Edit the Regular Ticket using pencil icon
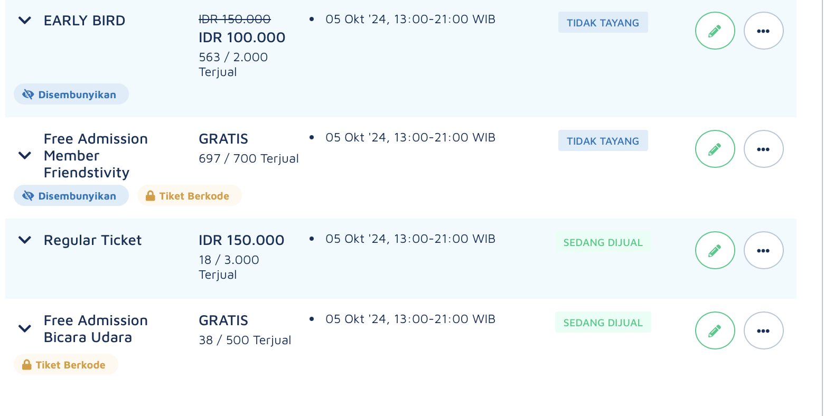The height and width of the screenshot is (416, 824). [x=715, y=250]
